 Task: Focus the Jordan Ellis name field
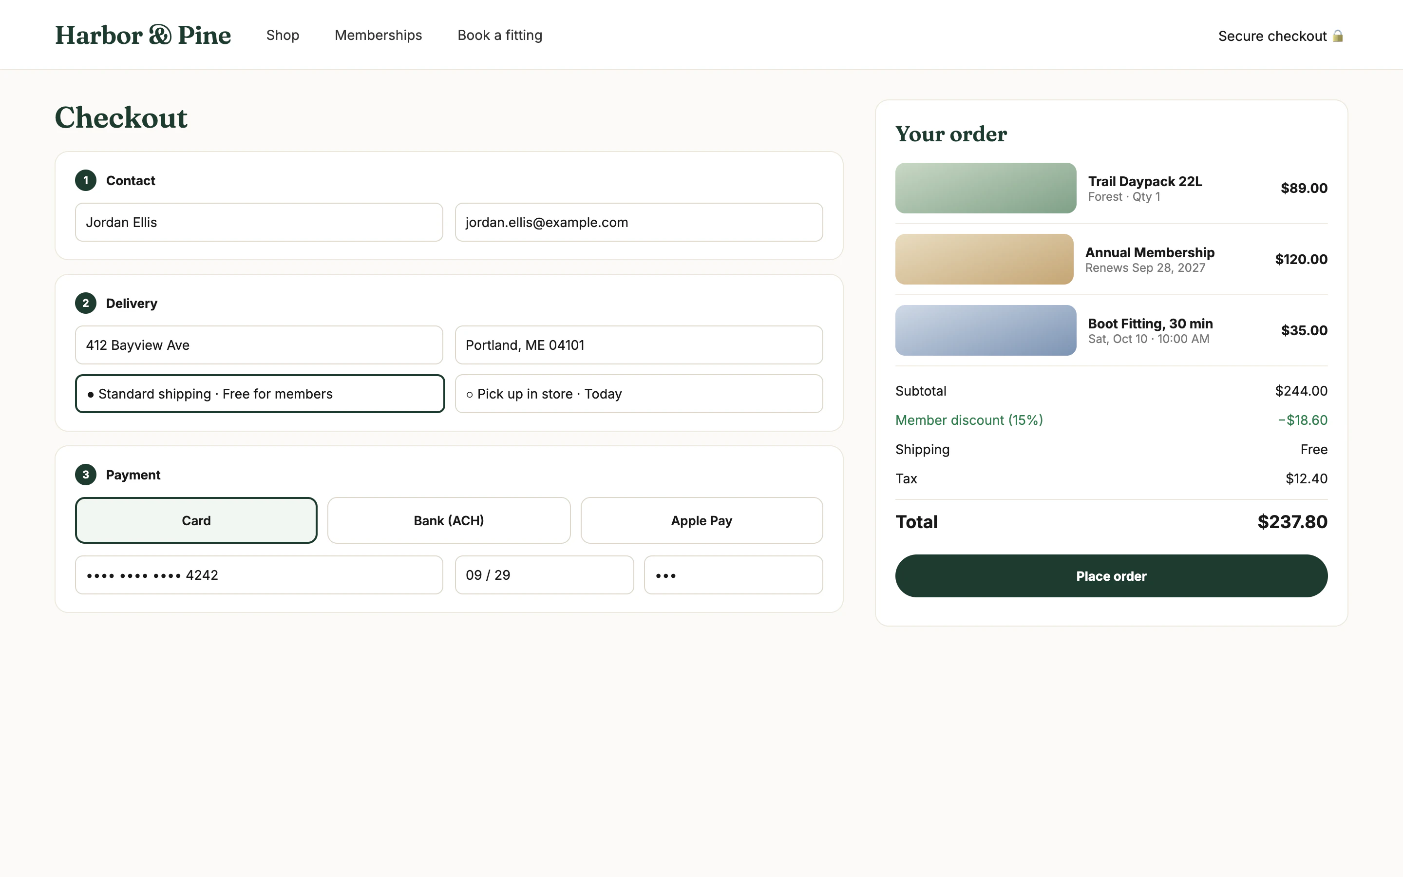[259, 222]
